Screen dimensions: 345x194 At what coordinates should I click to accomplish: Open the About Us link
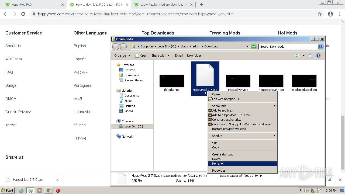[13, 46]
